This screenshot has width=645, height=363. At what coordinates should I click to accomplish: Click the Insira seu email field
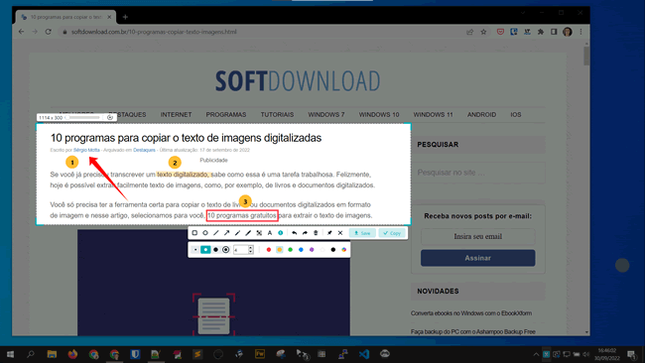(x=478, y=236)
